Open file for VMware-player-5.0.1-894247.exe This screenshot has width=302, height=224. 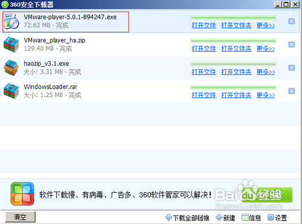tap(204, 25)
